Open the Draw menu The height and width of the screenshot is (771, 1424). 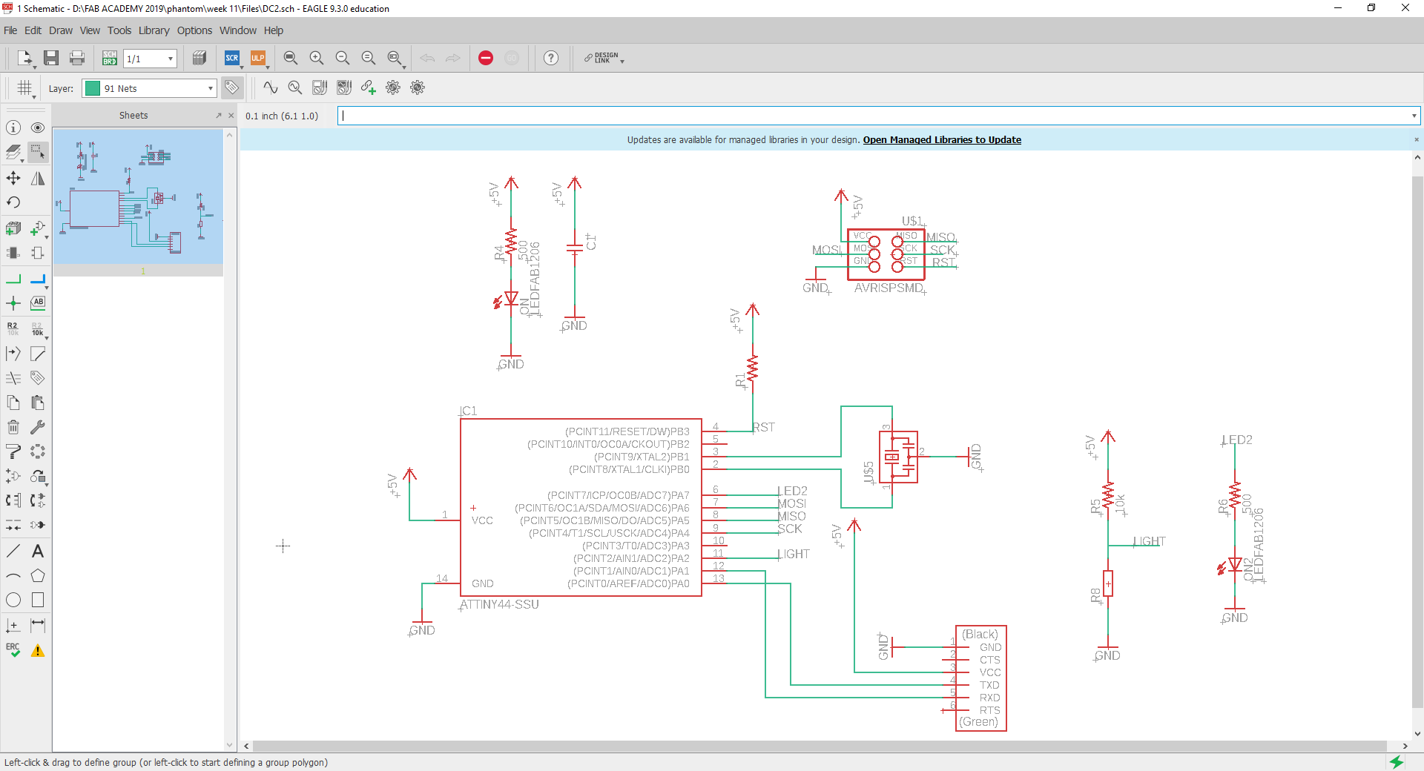pyautogui.click(x=61, y=30)
